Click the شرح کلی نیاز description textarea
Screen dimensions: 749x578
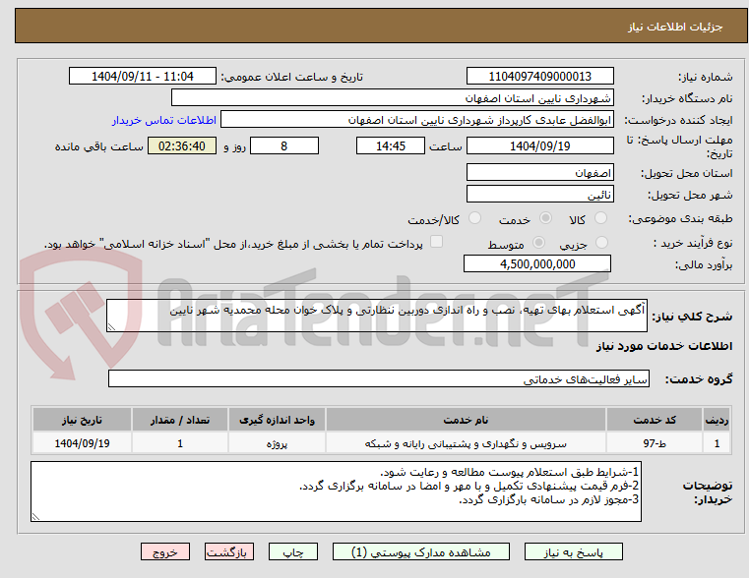pyautogui.click(x=377, y=316)
